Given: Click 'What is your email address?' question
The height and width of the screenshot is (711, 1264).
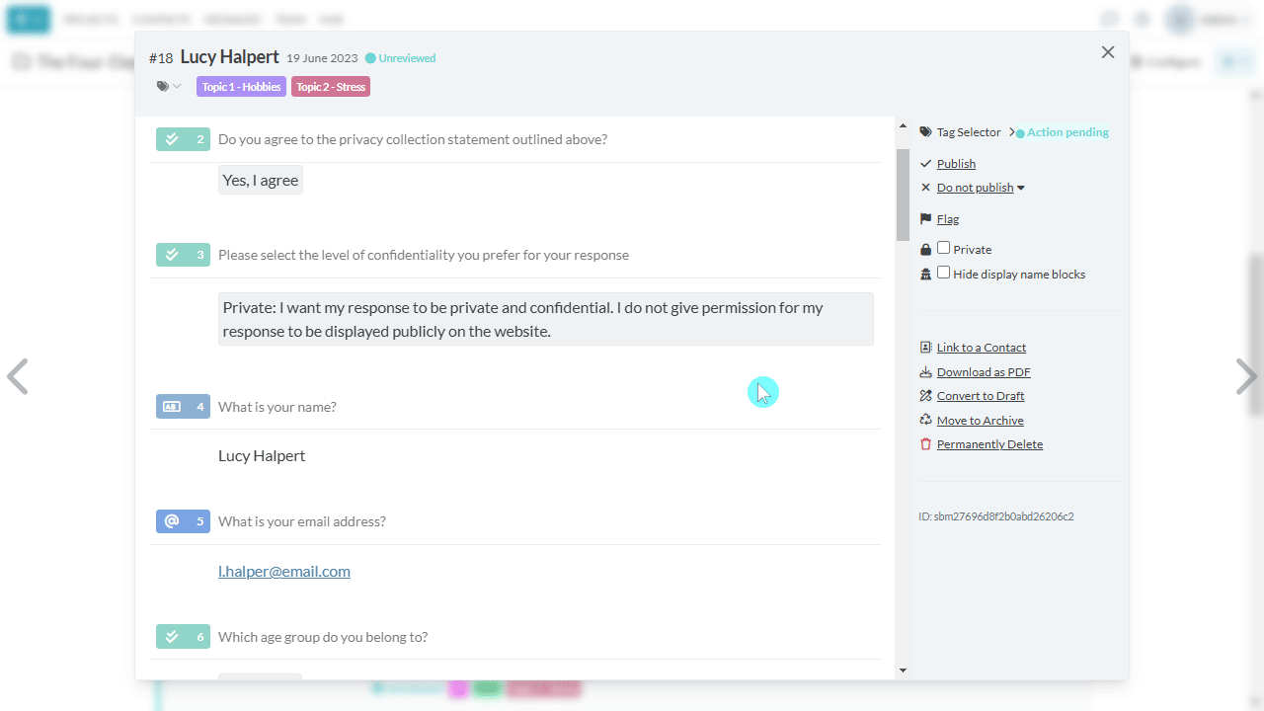Looking at the screenshot, I should point(302,521).
